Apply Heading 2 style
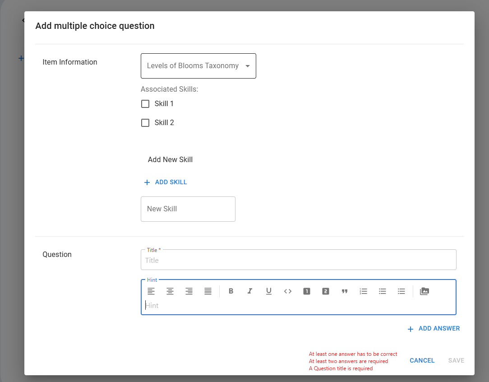 [x=326, y=291]
